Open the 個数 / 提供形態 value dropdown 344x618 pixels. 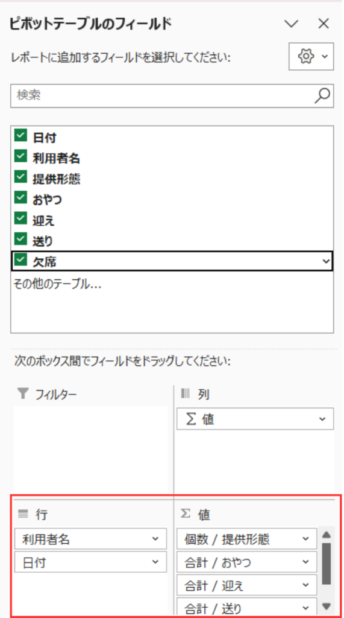tap(305, 539)
